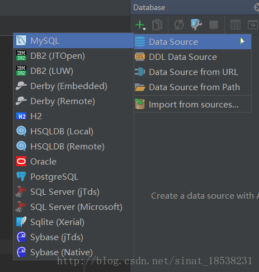Click the Database panel settings gear
Screen dimensions: 259x272
click(257, 8)
